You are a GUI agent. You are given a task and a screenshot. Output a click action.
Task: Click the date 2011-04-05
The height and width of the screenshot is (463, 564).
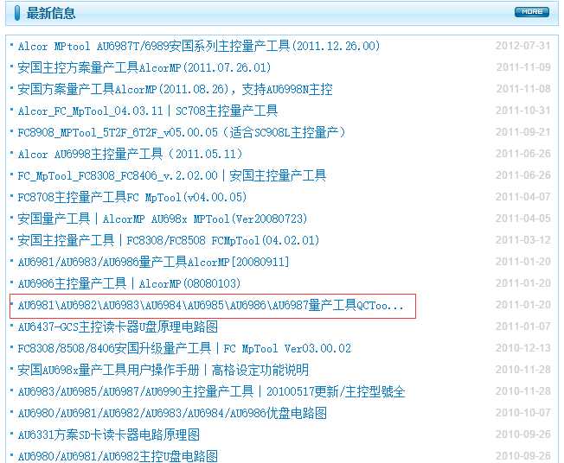523,219
